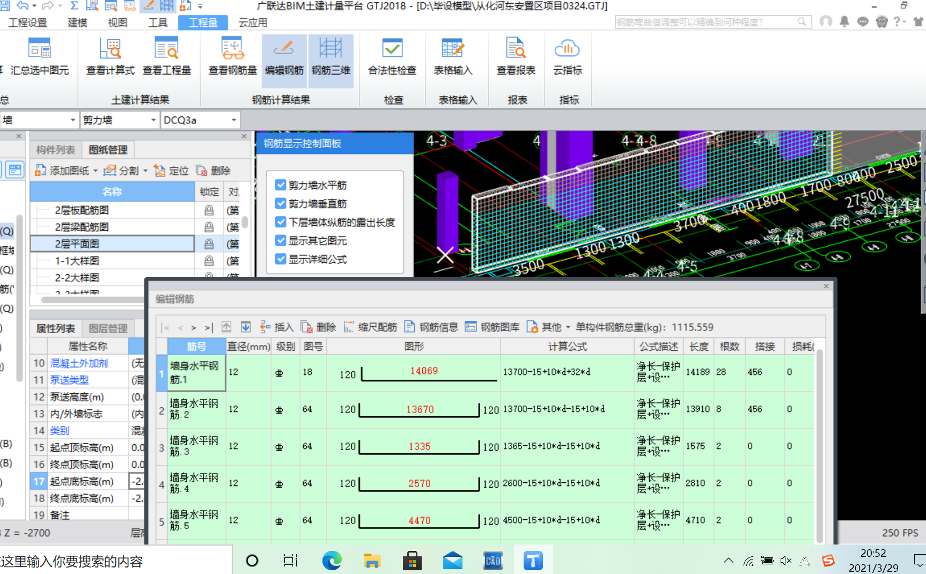
Task: Click 筋号 column header
Action: pyautogui.click(x=196, y=347)
